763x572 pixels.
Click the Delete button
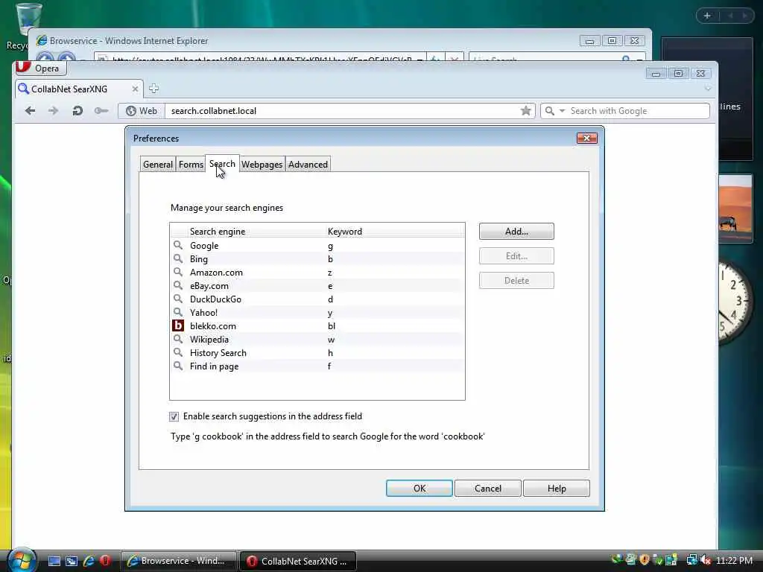pyautogui.click(x=516, y=281)
